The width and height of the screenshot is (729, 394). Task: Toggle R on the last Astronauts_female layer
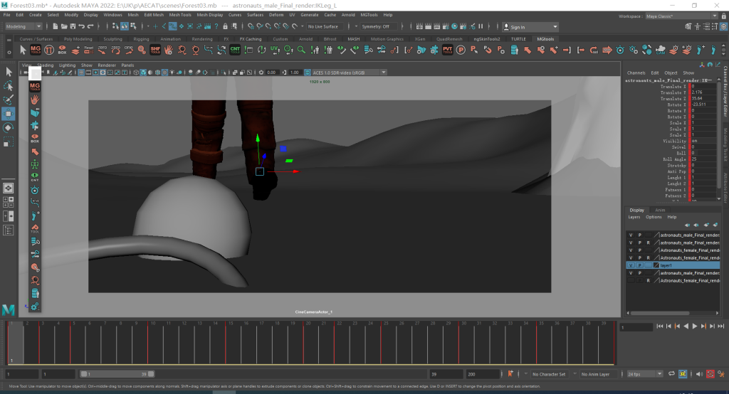[648, 281]
